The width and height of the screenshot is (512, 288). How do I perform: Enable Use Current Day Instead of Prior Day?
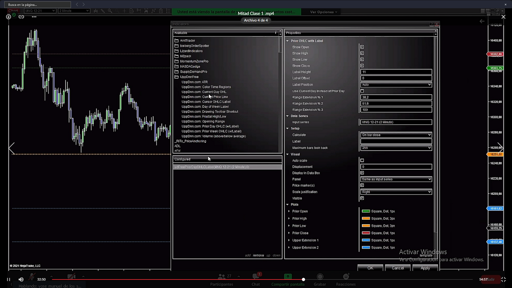(x=362, y=91)
